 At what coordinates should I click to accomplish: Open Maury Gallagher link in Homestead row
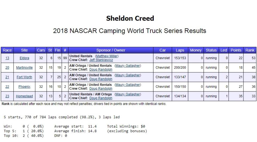pyautogui.click(x=128, y=94)
